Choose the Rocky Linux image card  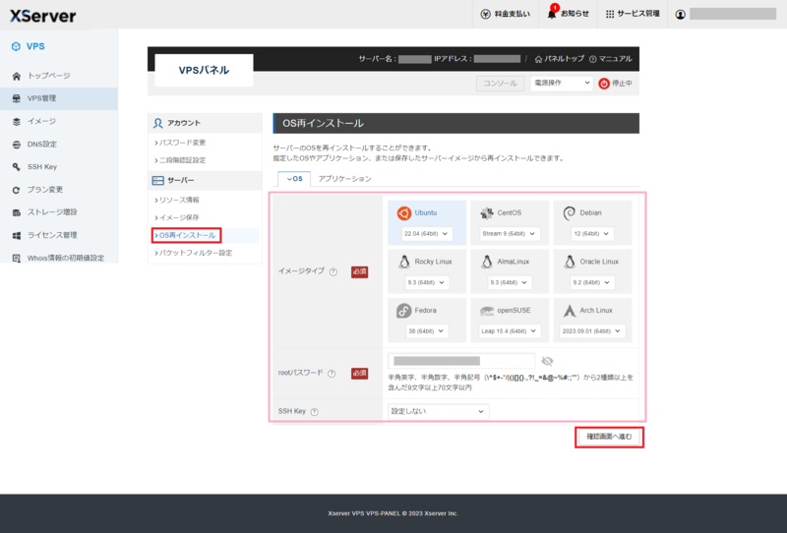[427, 271]
